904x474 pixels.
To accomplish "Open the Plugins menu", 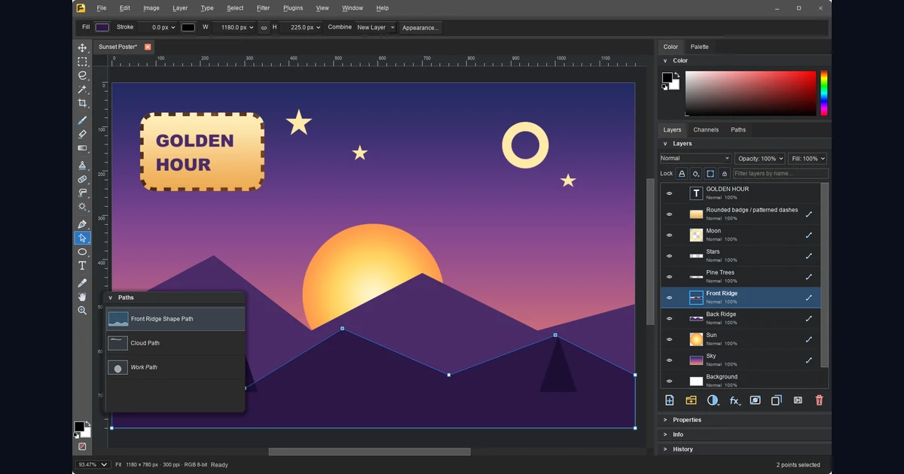I will [293, 8].
